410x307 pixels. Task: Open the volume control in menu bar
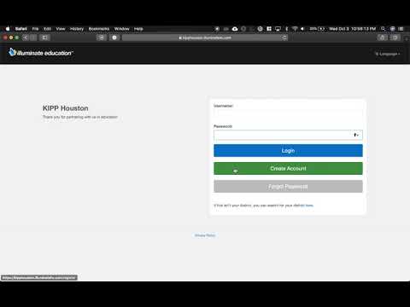[x=302, y=29]
